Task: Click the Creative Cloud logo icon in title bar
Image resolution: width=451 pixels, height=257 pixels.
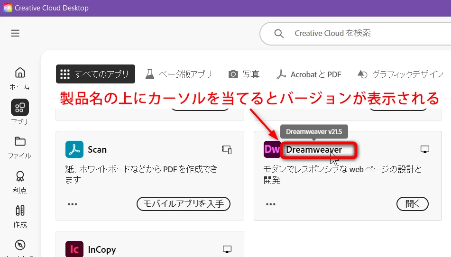Action: (8, 8)
